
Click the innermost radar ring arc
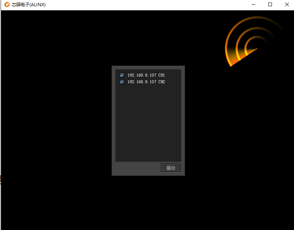(x=249, y=40)
